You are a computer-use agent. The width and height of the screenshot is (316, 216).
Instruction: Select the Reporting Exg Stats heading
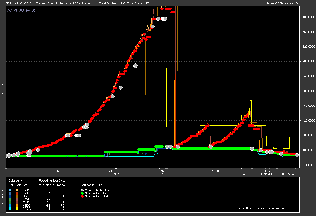pyautogui.click(x=52, y=181)
